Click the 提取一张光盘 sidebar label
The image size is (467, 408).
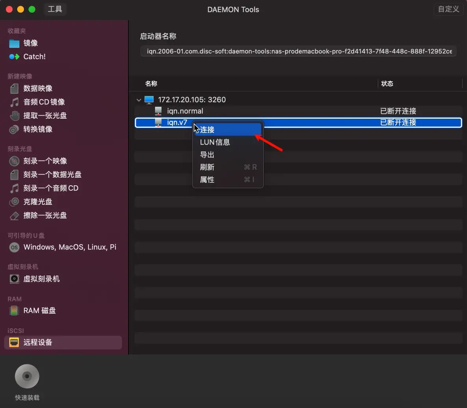pyautogui.click(x=45, y=116)
